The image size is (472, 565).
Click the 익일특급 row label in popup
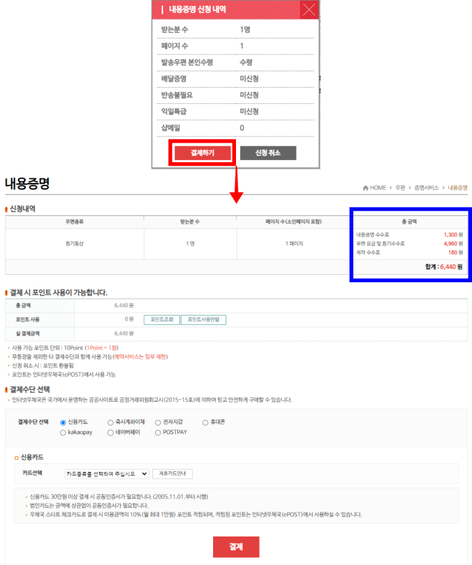pos(173,111)
